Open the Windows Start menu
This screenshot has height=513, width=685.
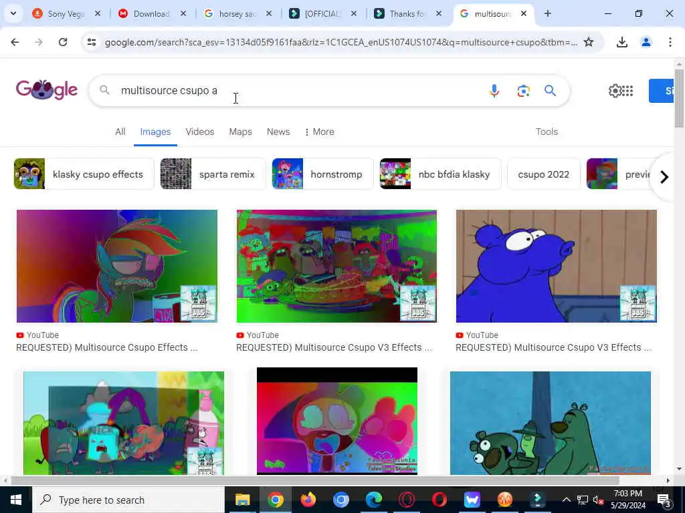pyautogui.click(x=16, y=500)
